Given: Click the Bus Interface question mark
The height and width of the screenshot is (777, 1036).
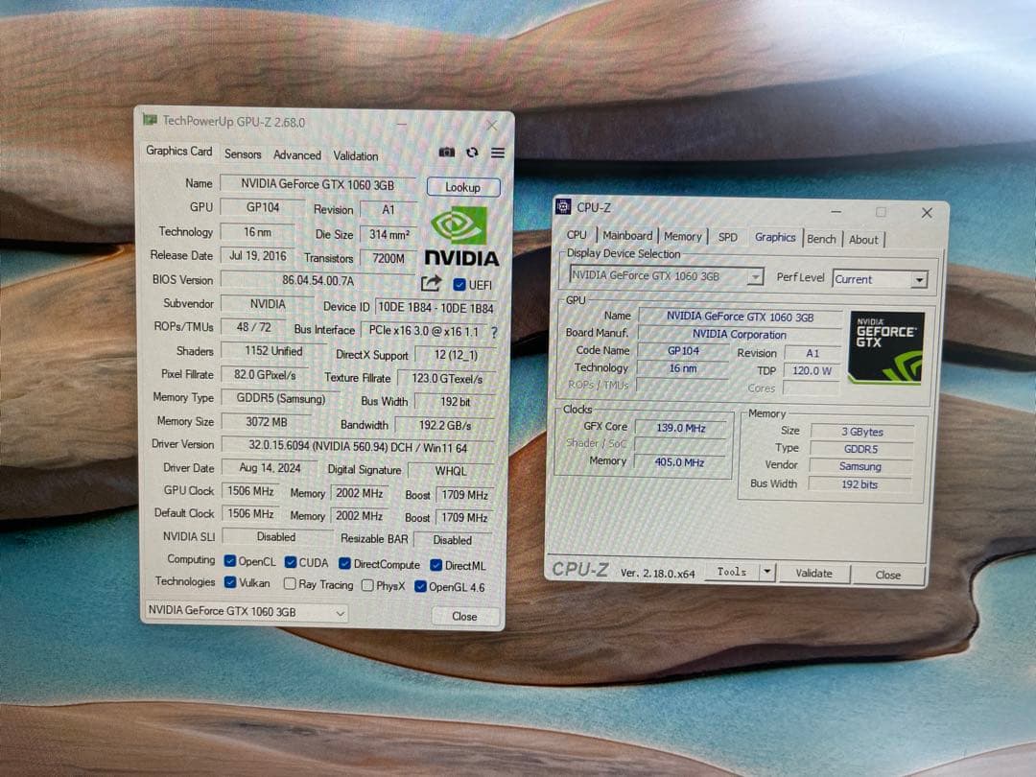Looking at the screenshot, I should pyautogui.click(x=494, y=332).
